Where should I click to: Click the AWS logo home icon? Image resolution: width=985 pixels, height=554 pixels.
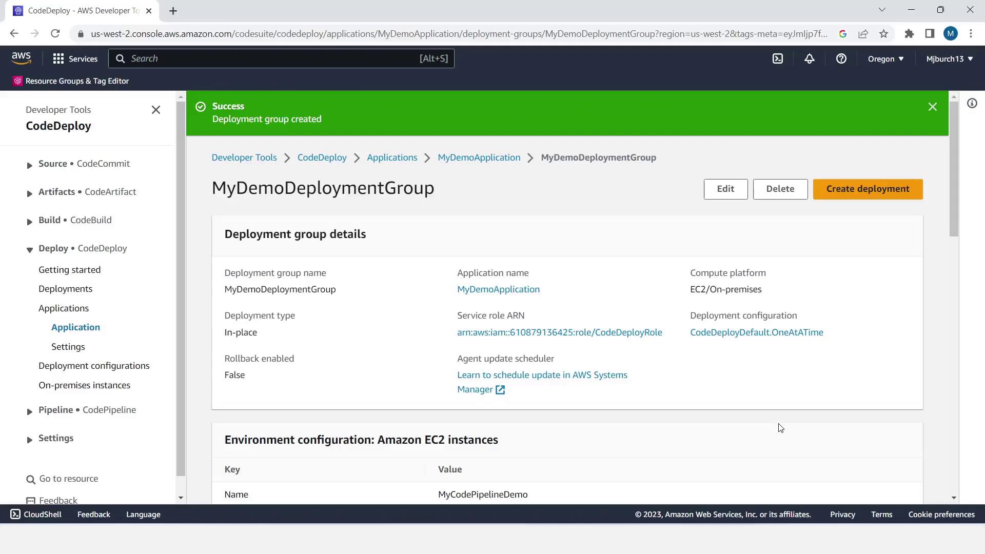(22, 58)
